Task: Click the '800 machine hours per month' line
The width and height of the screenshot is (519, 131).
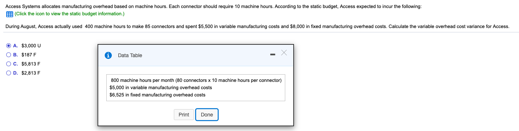Action: point(196,80)
